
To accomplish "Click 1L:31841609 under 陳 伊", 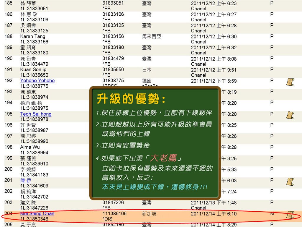I will click(34, 186).
